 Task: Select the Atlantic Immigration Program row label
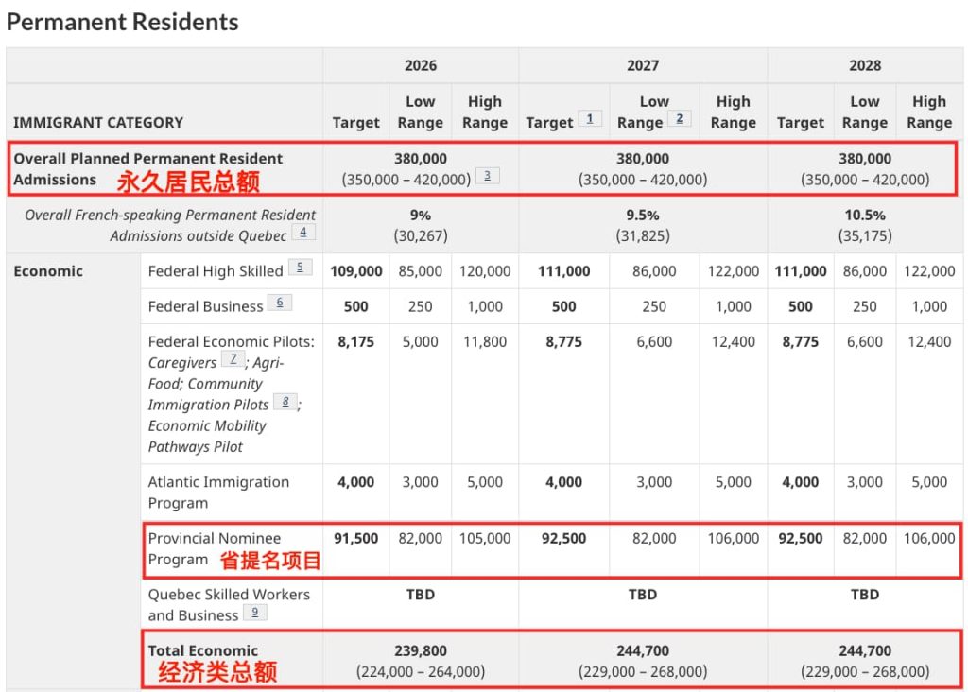tap(218, 492)
